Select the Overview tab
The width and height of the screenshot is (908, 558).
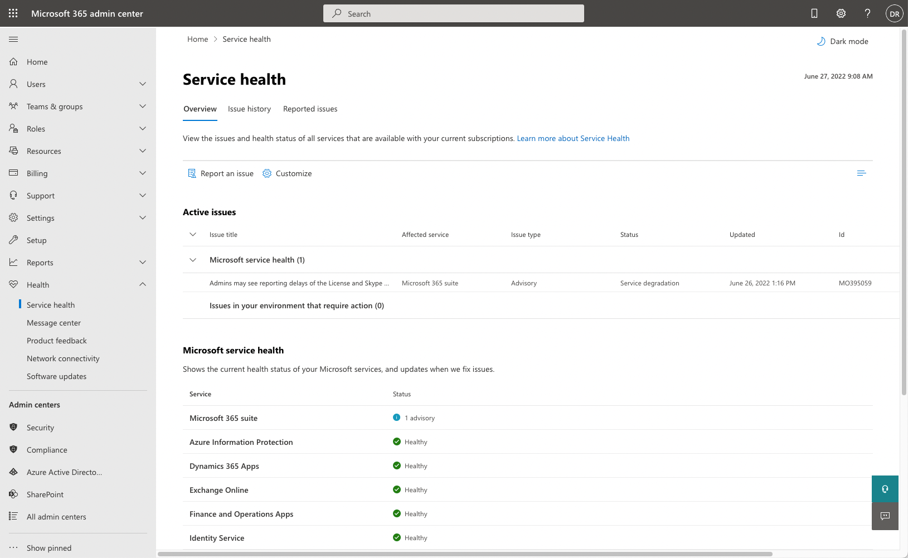[200, 109]
